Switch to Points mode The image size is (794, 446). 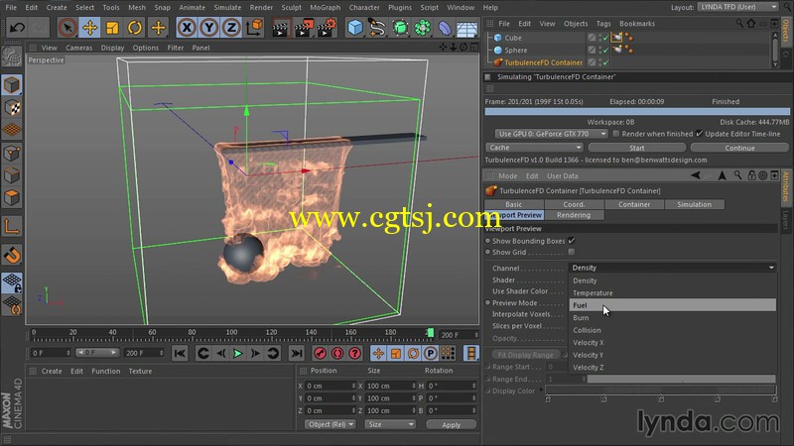click(12, 154)
